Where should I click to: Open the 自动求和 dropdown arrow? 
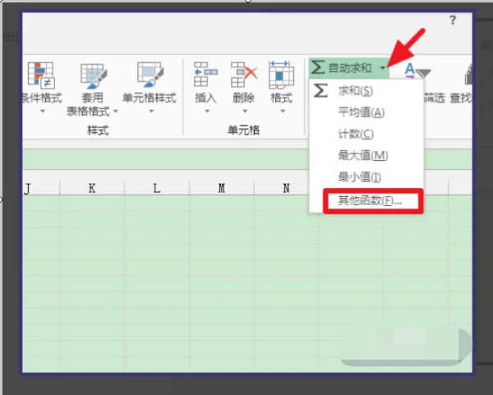coord(383,68)
